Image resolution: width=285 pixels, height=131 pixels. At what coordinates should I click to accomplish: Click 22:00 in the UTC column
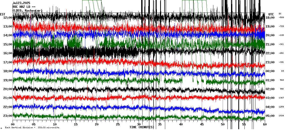coord(270,53)
